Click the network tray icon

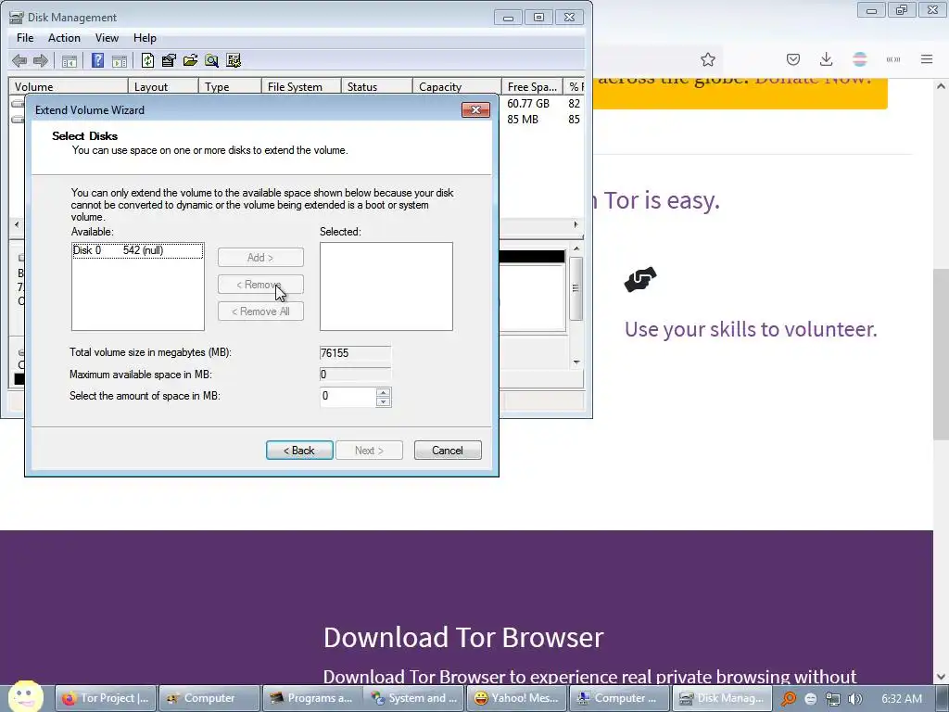(x=833, y=699)
